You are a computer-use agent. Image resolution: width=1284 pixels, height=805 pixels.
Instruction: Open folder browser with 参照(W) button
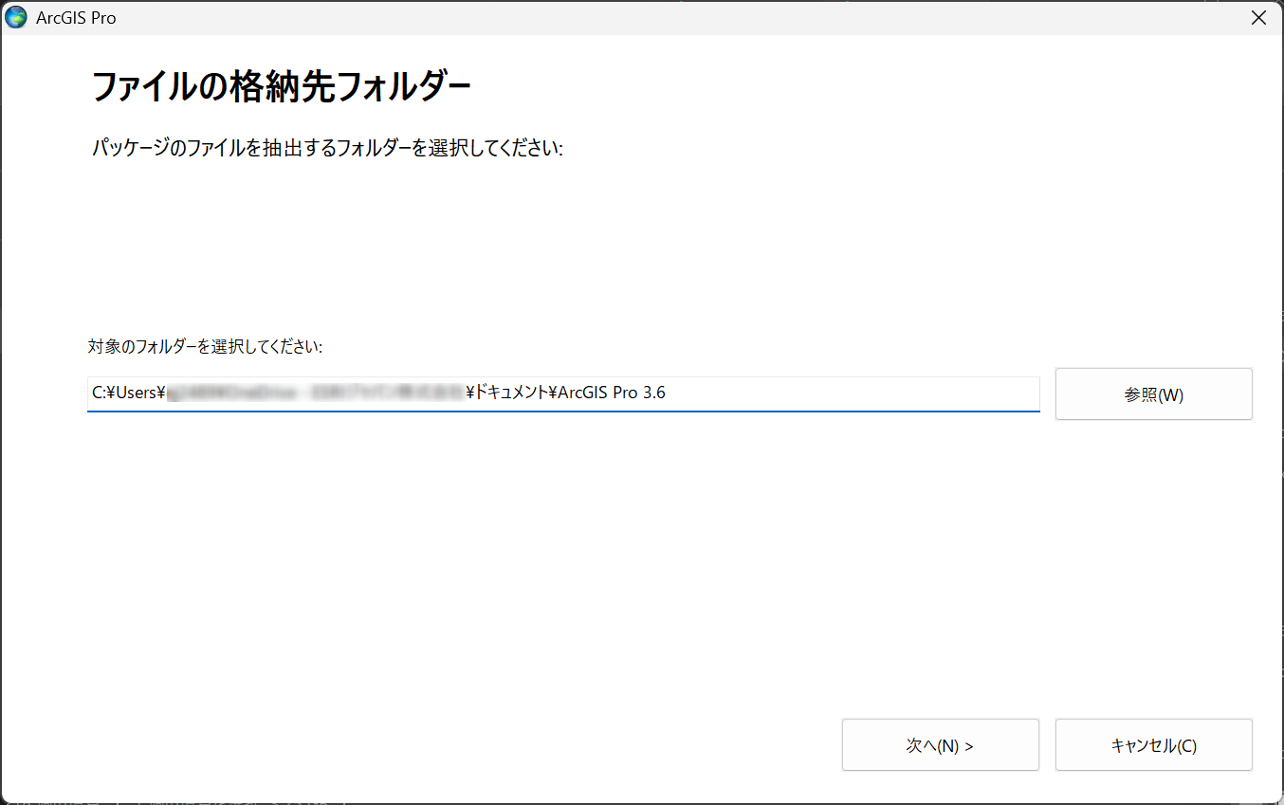1153,394
